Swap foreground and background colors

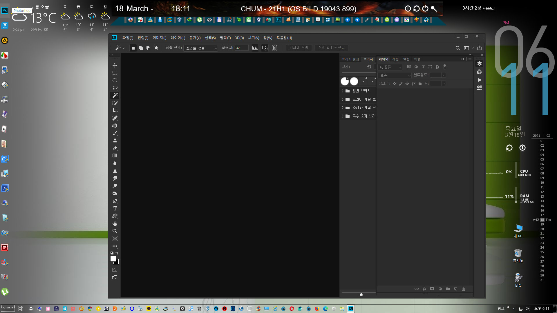tap(117, 253)
